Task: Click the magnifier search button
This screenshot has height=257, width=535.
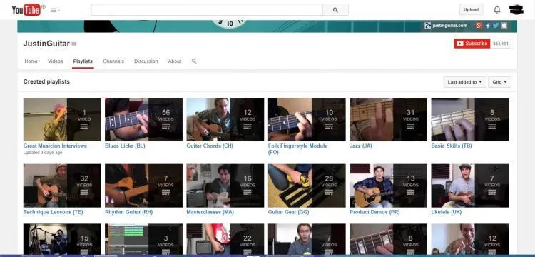Action: (x=335, y=10)
